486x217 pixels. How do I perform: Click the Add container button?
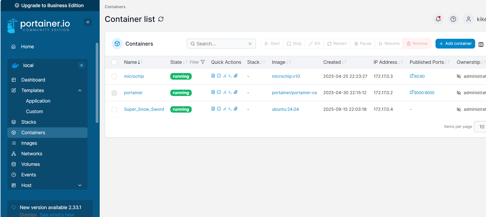point(455,44)
